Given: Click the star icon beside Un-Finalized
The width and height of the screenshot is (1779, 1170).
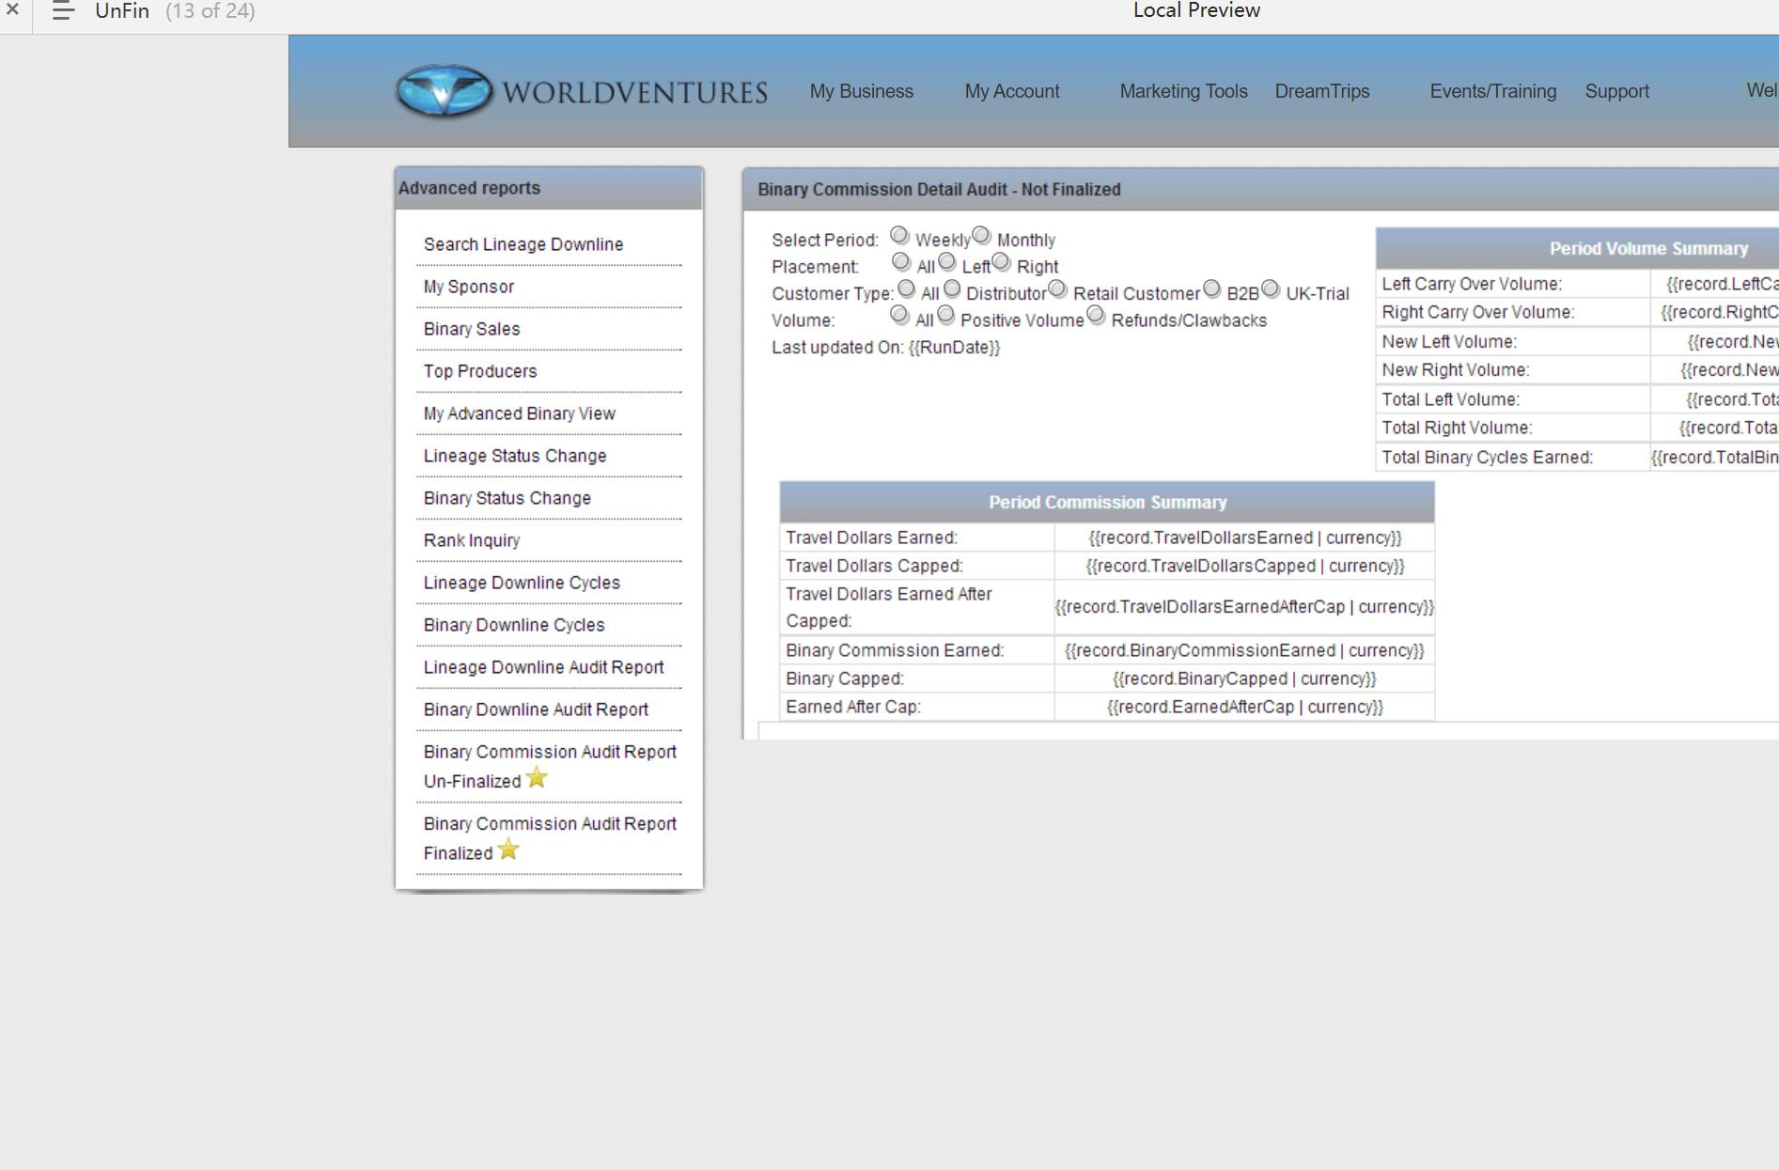Looking at the screenshot, I should pyautogui.click(x=537, y=778).
